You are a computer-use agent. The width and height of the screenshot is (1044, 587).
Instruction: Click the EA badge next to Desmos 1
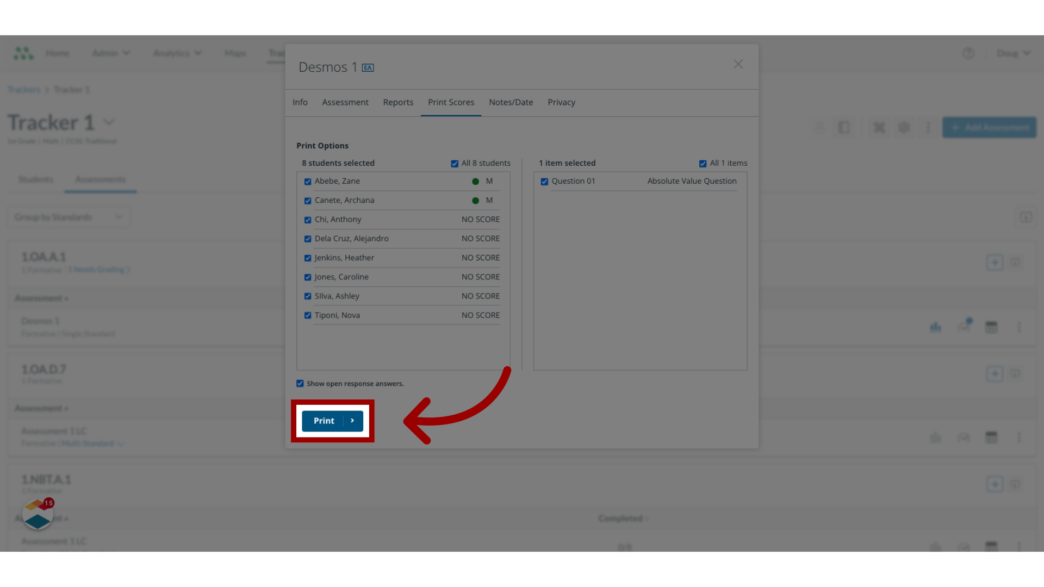[368, 67]
